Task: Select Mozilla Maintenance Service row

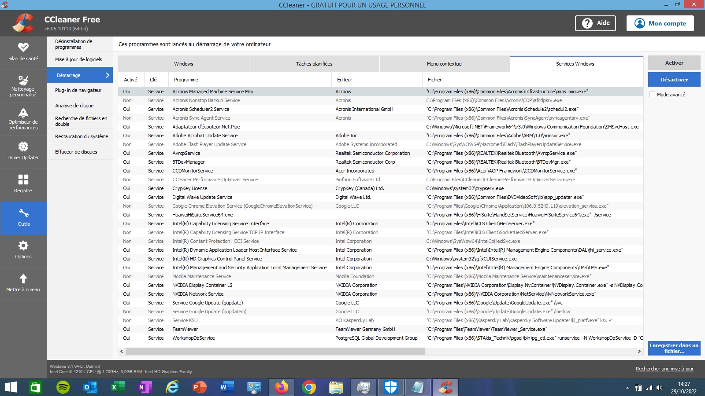Action: [381, 276]
